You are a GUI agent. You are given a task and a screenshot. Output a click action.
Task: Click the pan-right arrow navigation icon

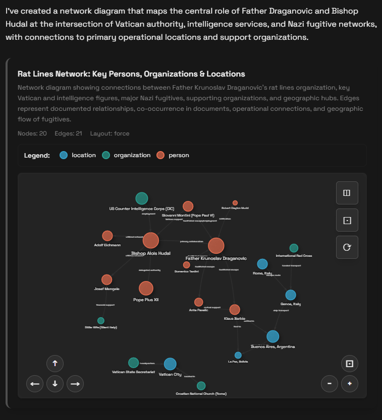tap(75, 384)
